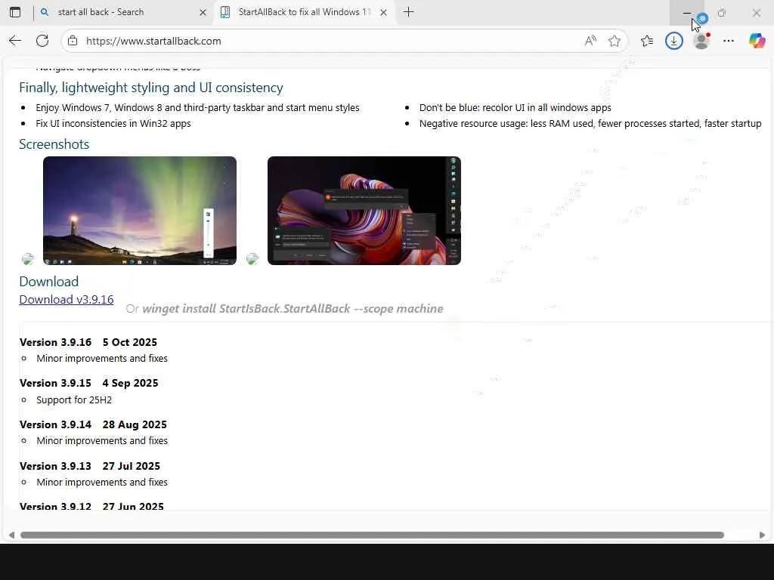Viewport: 774px width, 580px height.
Task: Click the 'Version 3.9.13 27 Jul 2025' heading
Action: 90,466
